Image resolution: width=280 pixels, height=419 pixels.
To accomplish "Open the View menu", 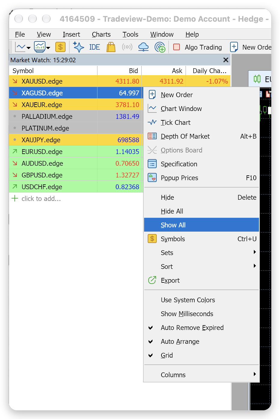I will pyautogui.click(x=44, y=34).
